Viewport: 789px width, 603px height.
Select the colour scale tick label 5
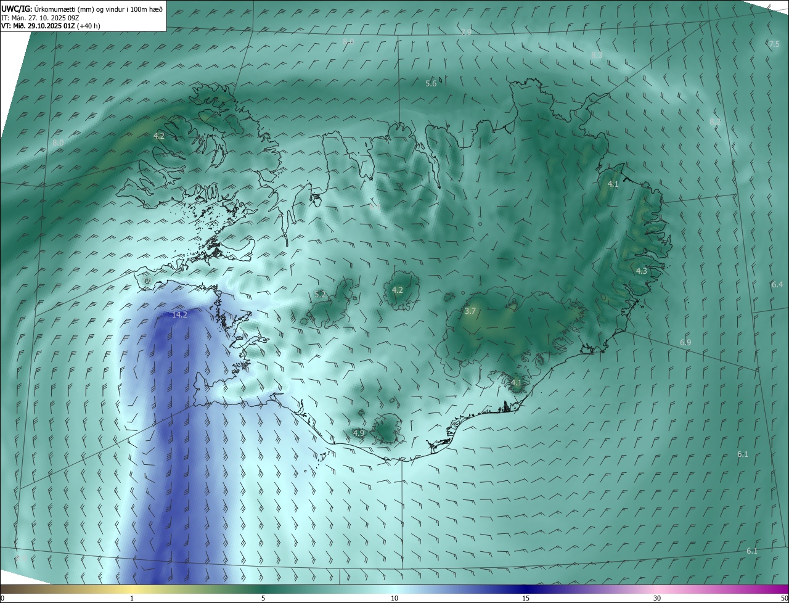pyautogui.click(x=263, y=599)
